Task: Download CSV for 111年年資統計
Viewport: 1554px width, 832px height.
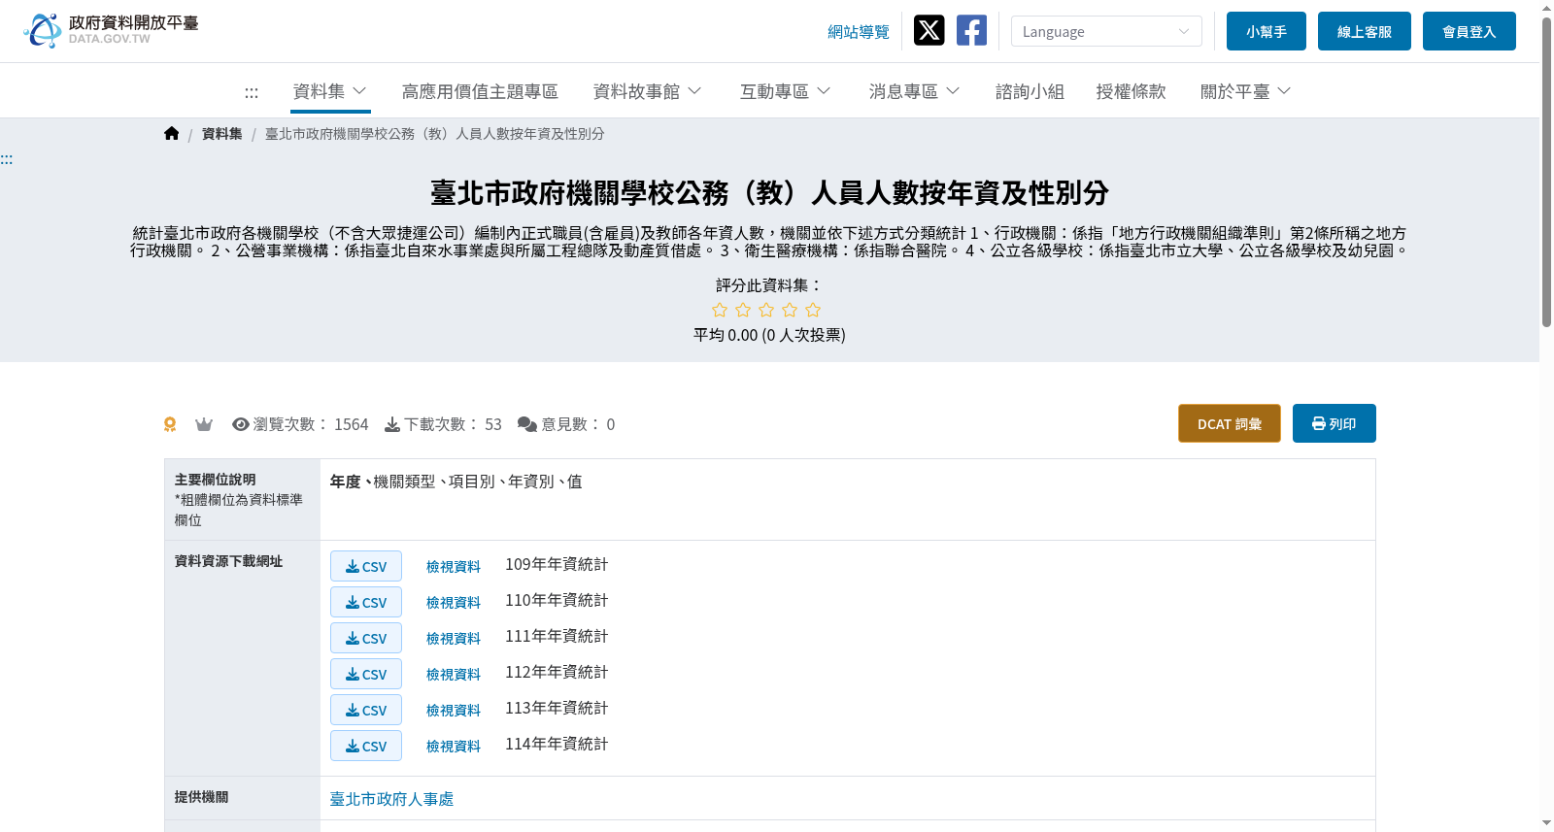Action: click(366, 638)
